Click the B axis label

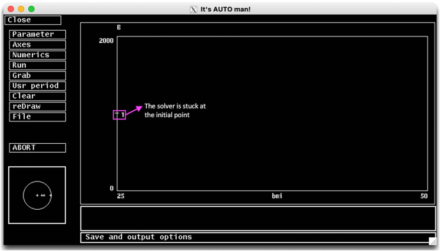point(119,27)
